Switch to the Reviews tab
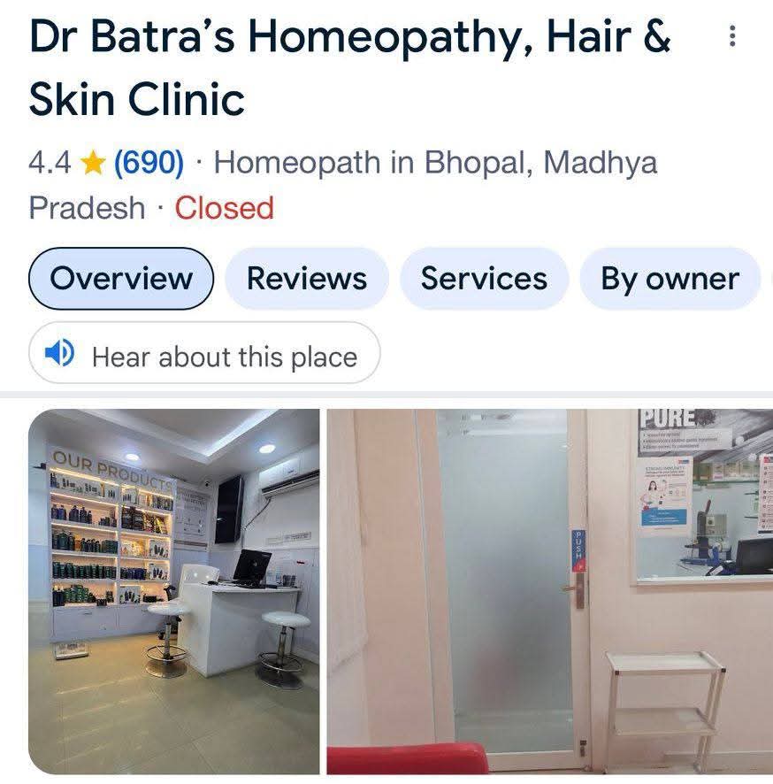Screen dimensions: 773x784 pyautogui.click(x=307, y=279)
